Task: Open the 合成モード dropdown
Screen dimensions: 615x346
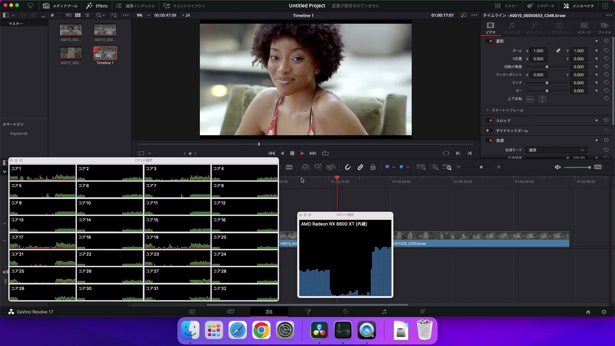Action: pos(555,150)
